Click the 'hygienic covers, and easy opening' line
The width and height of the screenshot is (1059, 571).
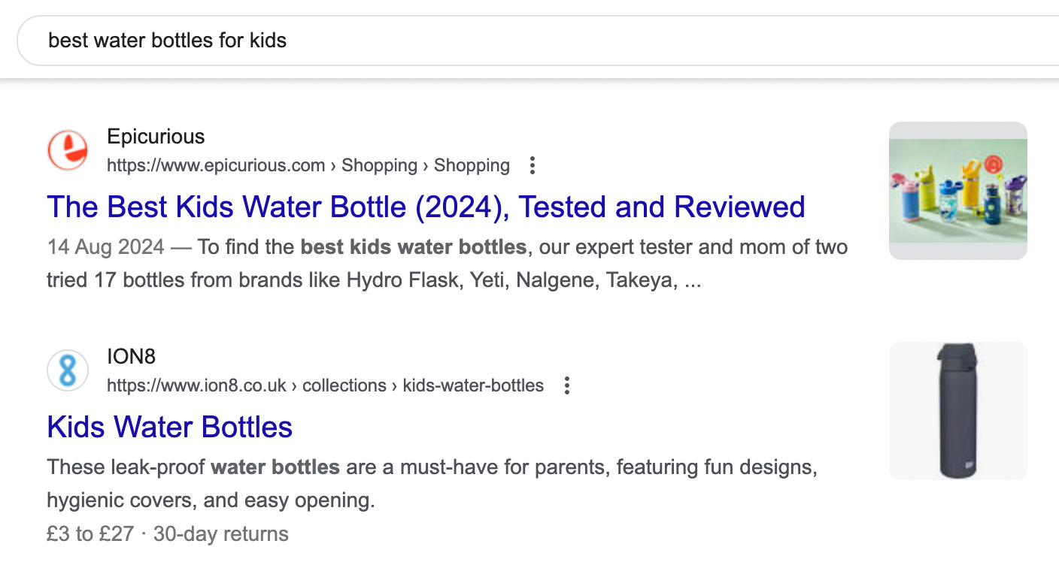click(x=211, y=500)
